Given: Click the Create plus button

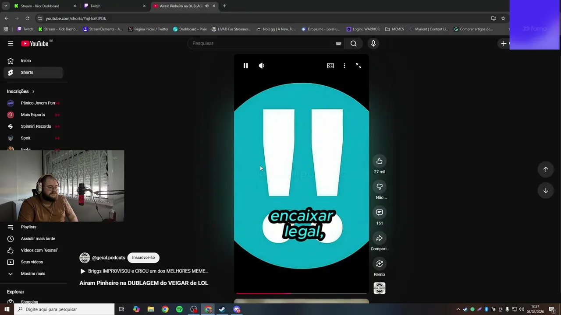Looking at the screenshot, I should pos(504,43).
